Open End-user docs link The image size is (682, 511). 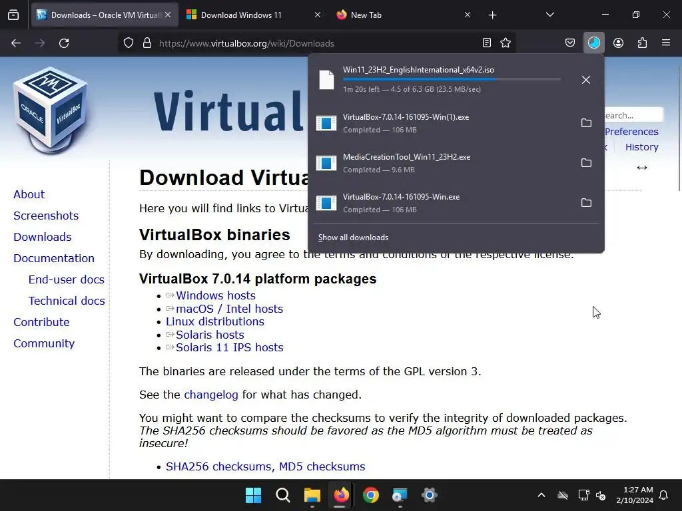(66, 279)
